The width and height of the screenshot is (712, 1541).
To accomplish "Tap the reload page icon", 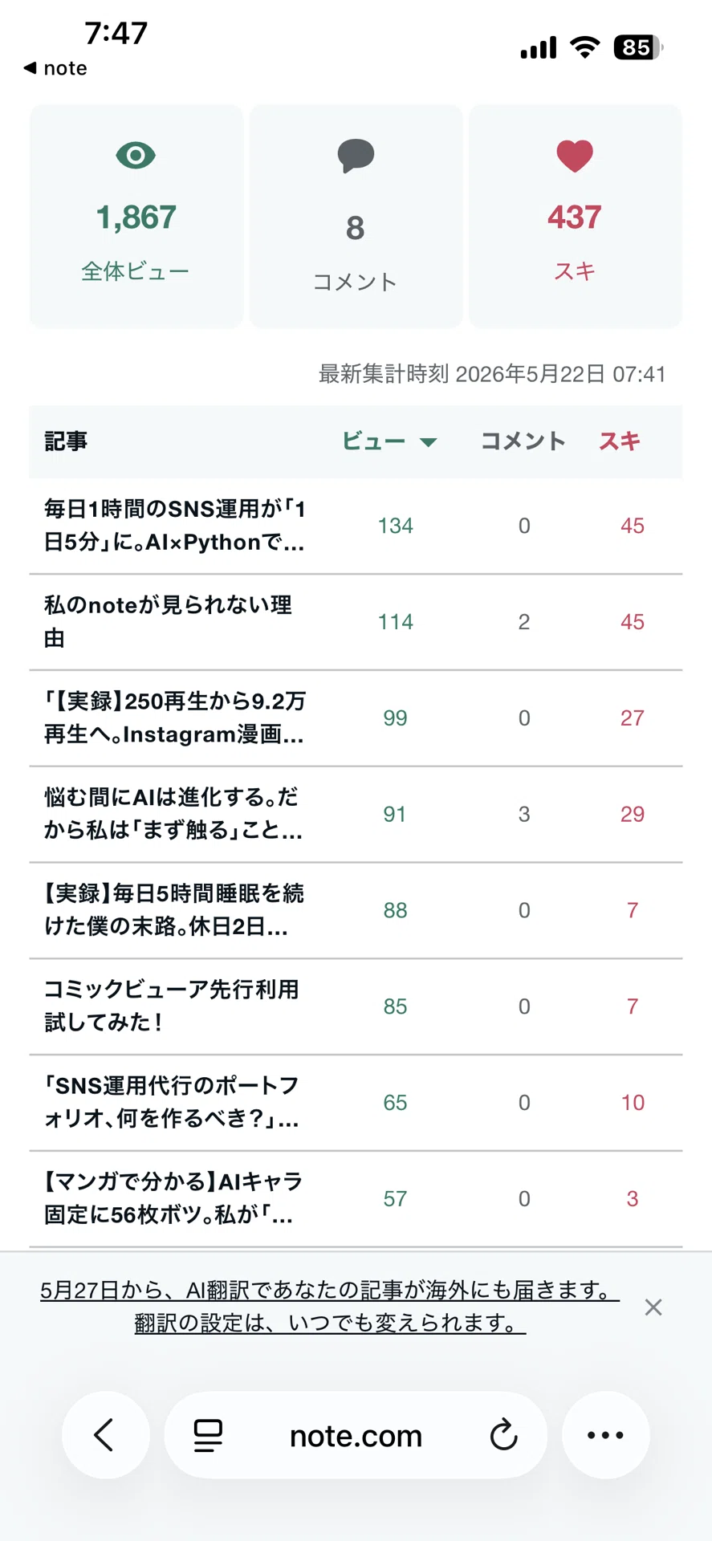I will (x=503, y=1435).
